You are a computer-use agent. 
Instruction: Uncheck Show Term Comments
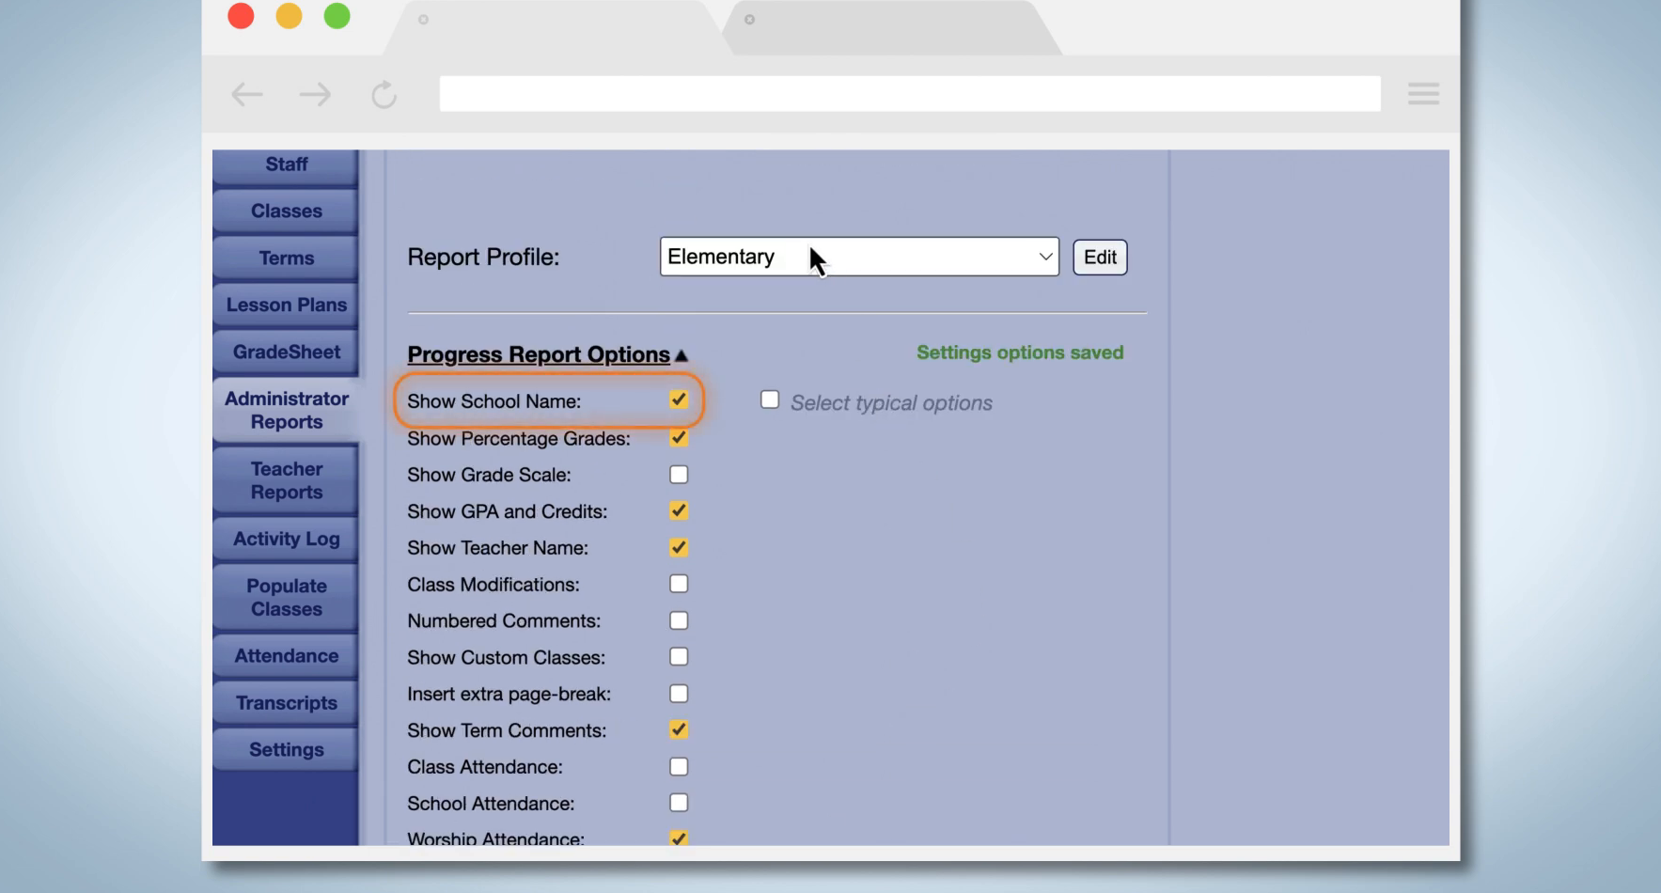click(x=679, y=730)
